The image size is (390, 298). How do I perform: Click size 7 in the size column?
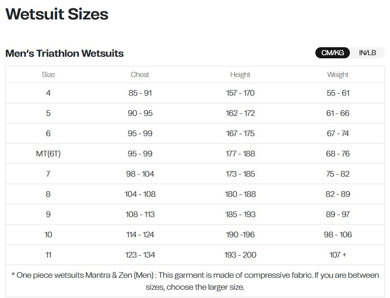[48, 174]
